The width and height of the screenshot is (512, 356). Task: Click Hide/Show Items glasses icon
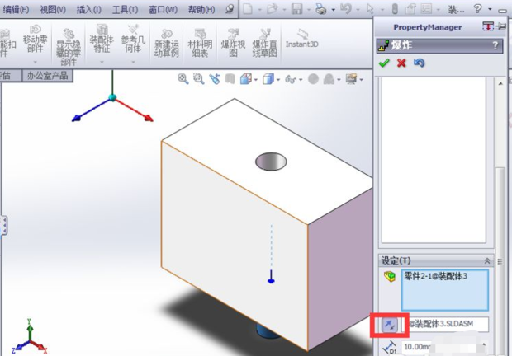pos(291,79)
